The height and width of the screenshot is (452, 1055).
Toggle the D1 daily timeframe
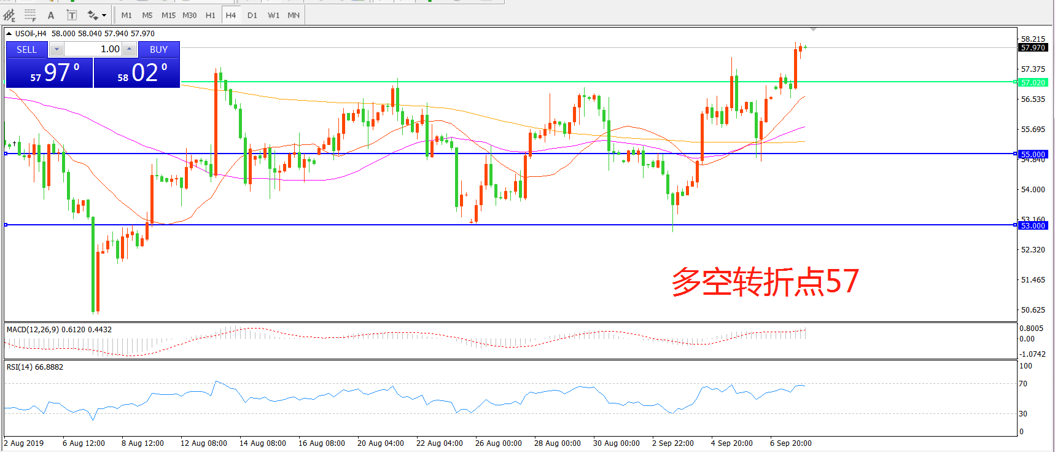pos(252,15)
